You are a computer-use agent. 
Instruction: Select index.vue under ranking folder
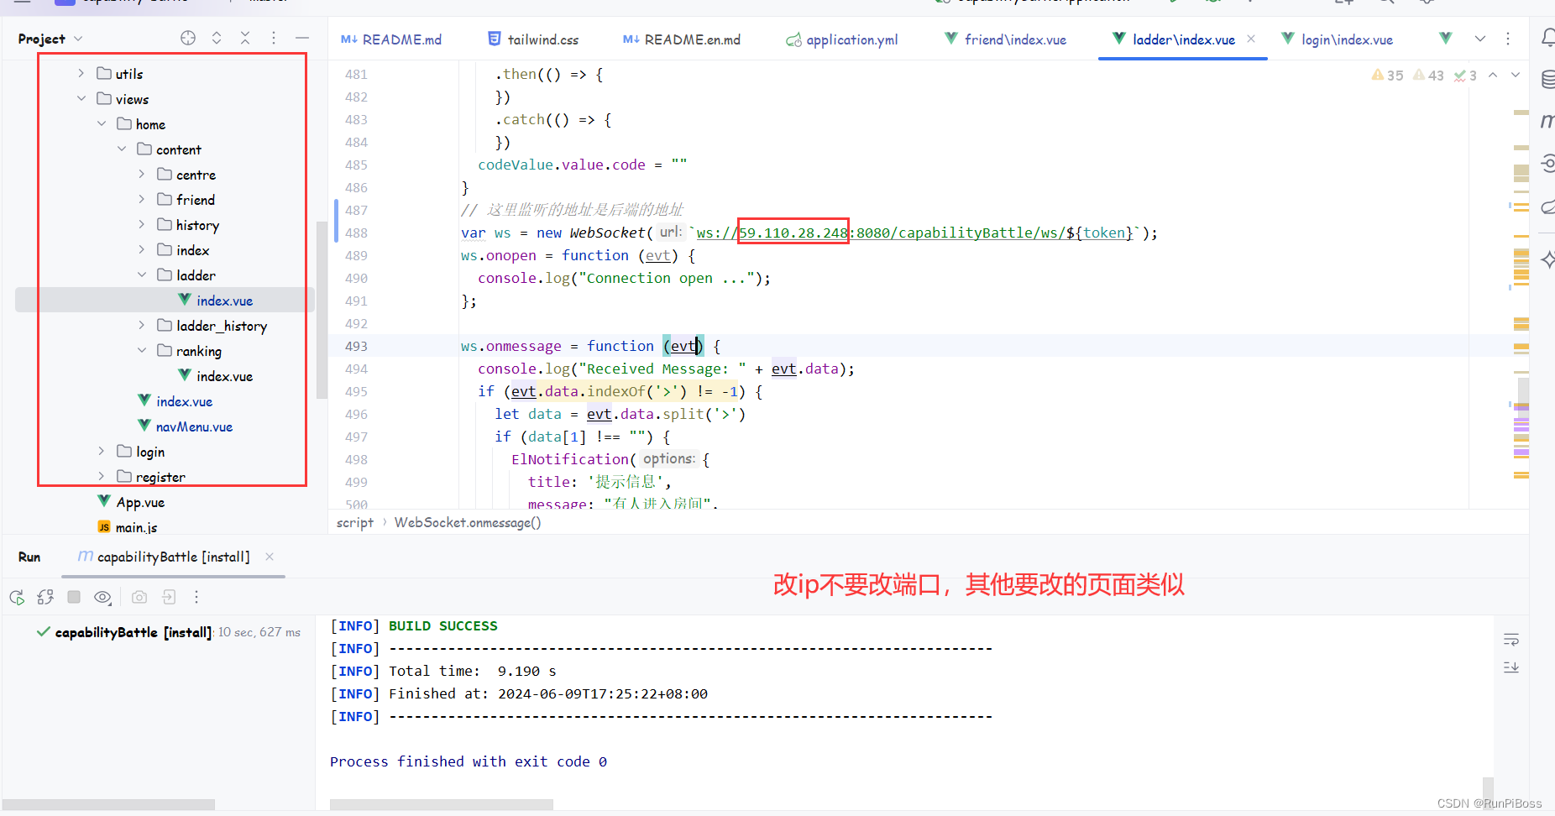tap(215, 376)
